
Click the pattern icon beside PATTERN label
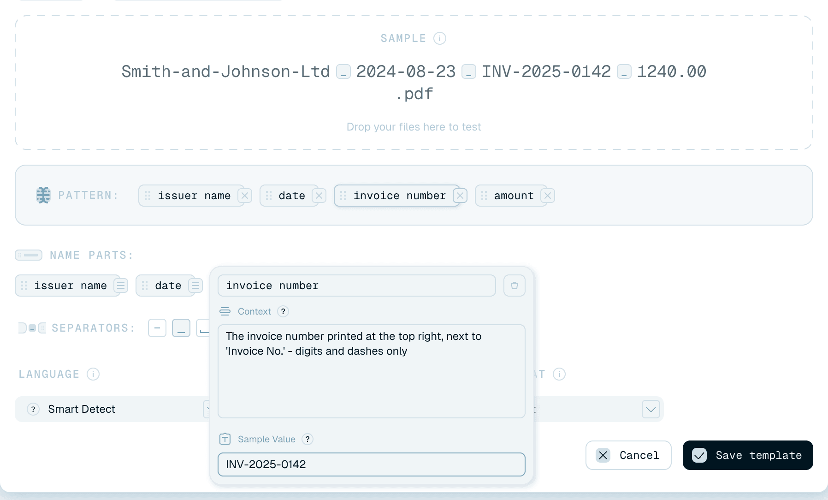click(x=43, y=195)
